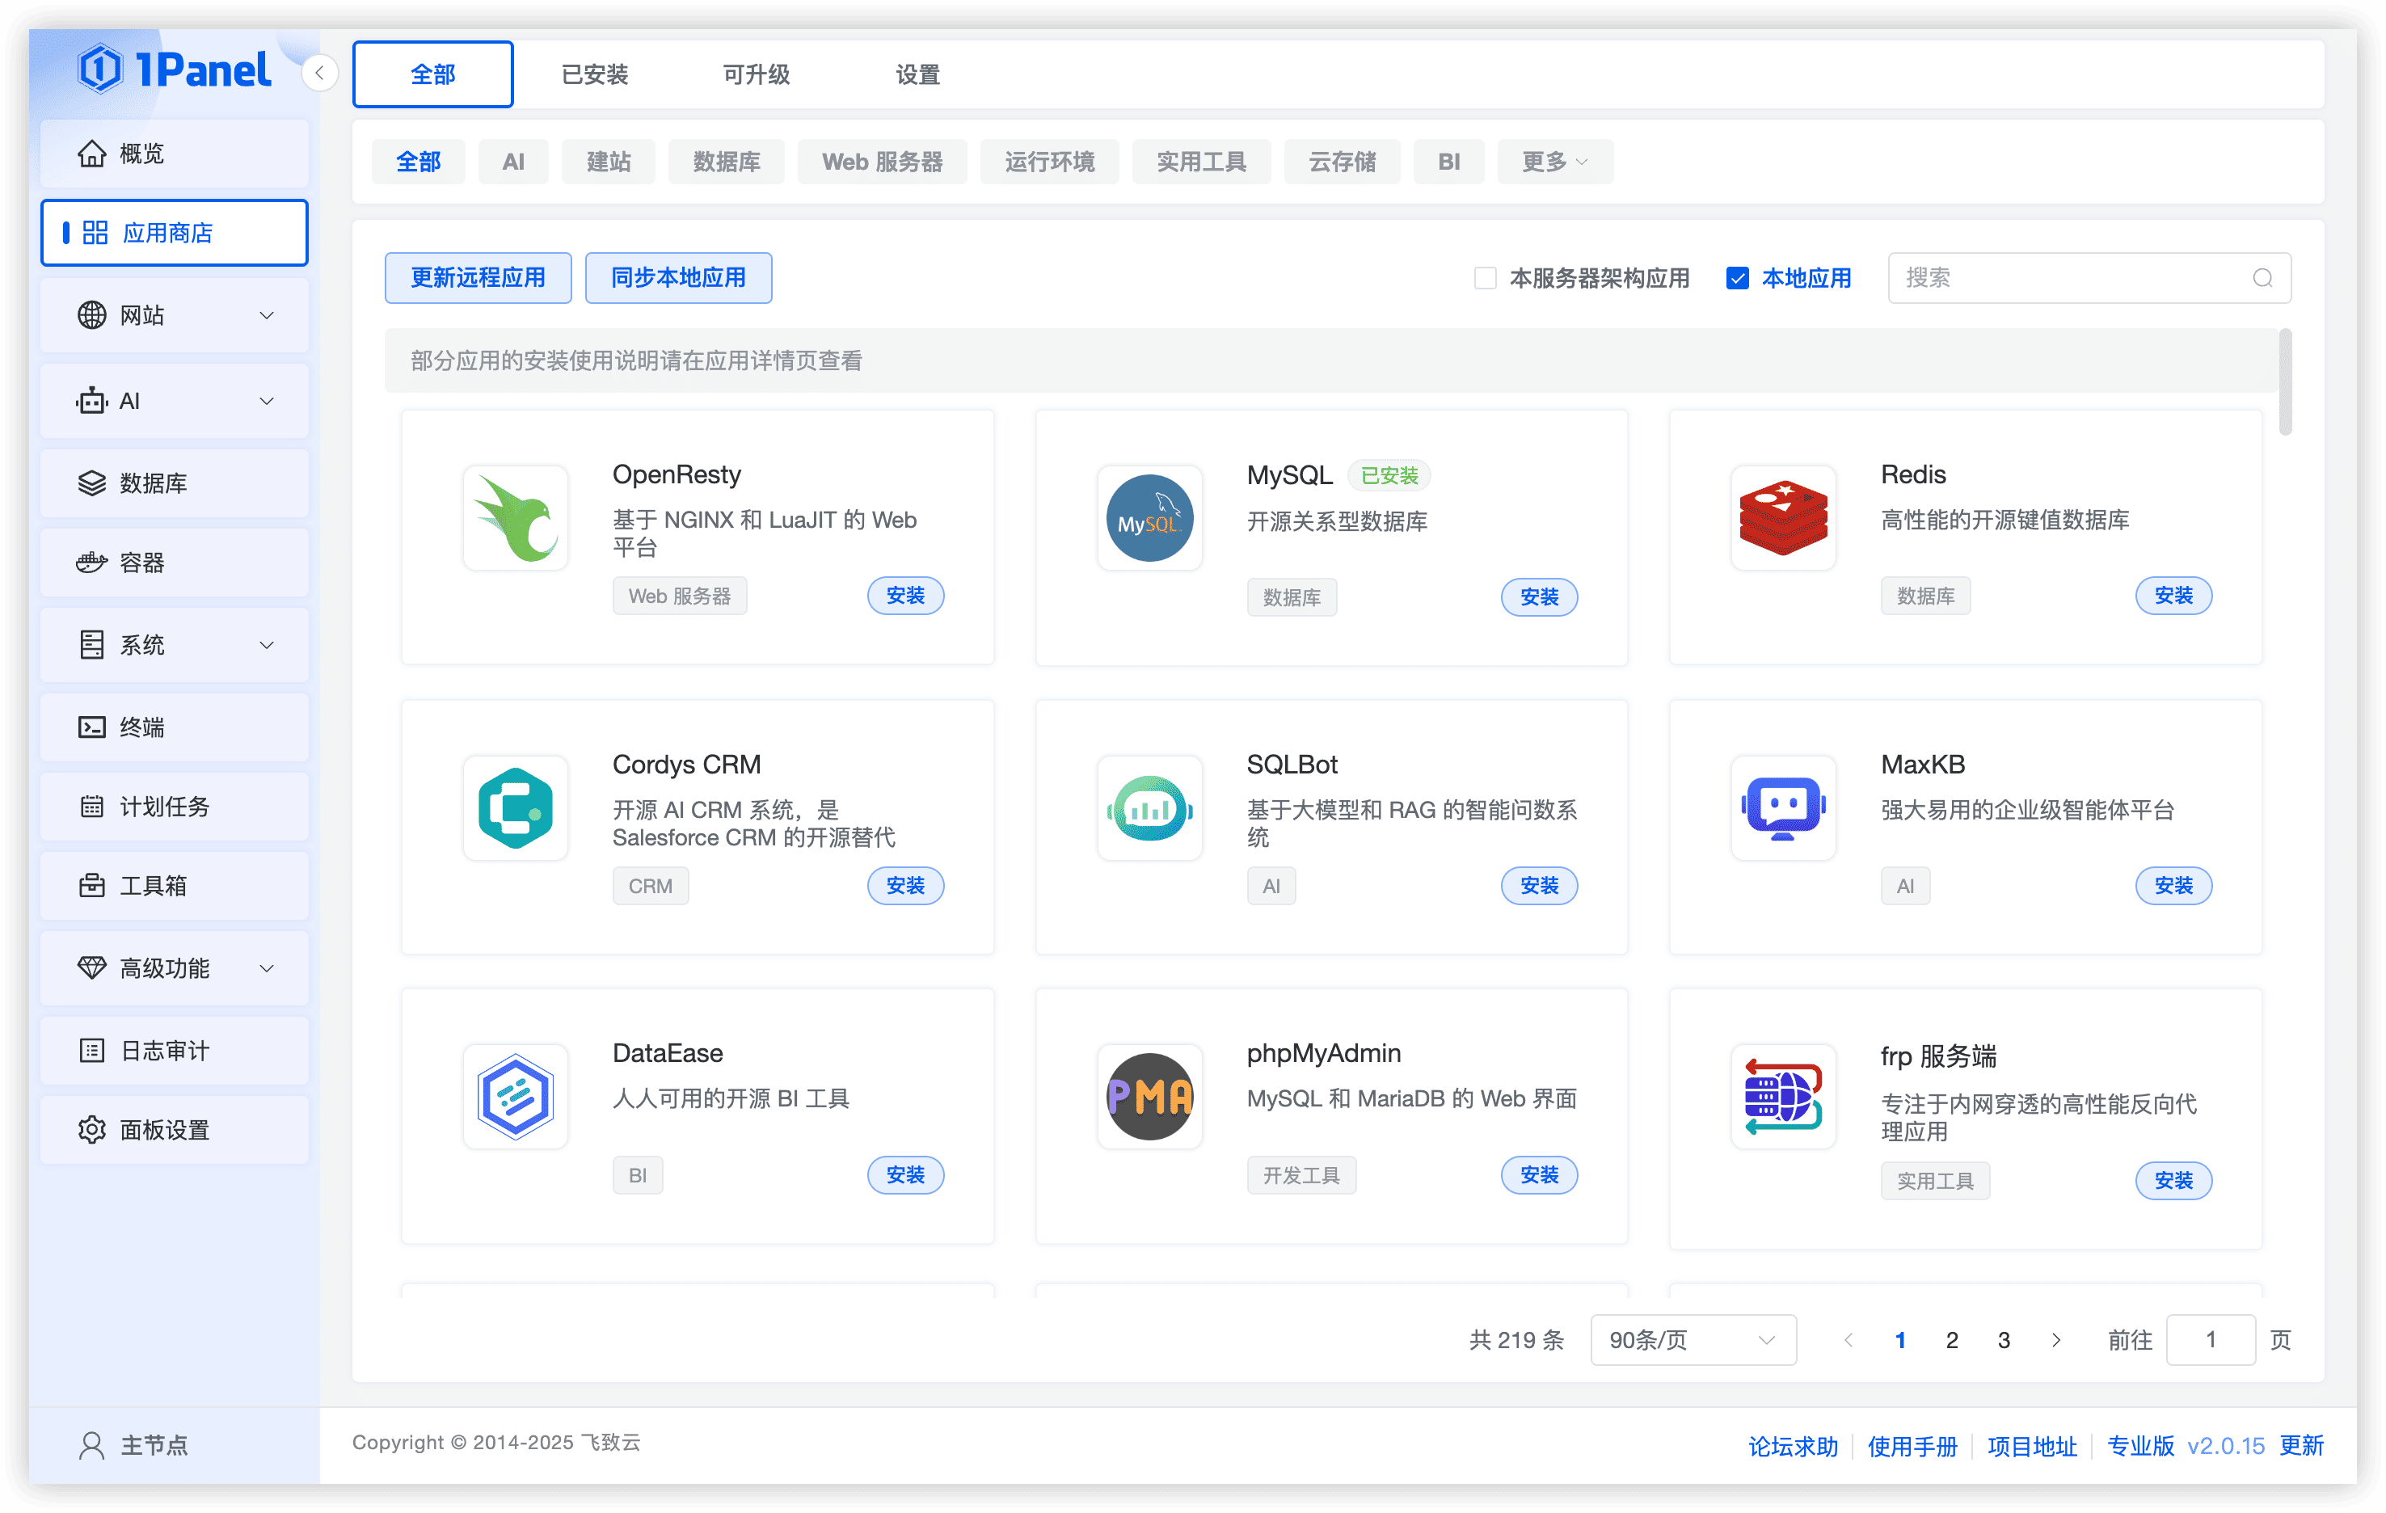Switch to the 已安装 tab
2386x1513 pixels.
click(x=595, y=74)
